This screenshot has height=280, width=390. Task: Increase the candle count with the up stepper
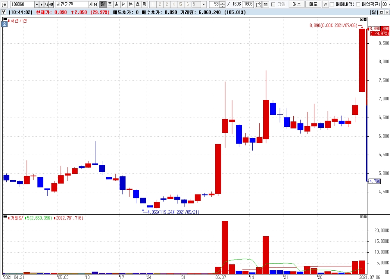[222, 3]
